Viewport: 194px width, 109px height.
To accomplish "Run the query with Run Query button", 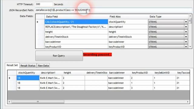I will click(x=59, y=56).
